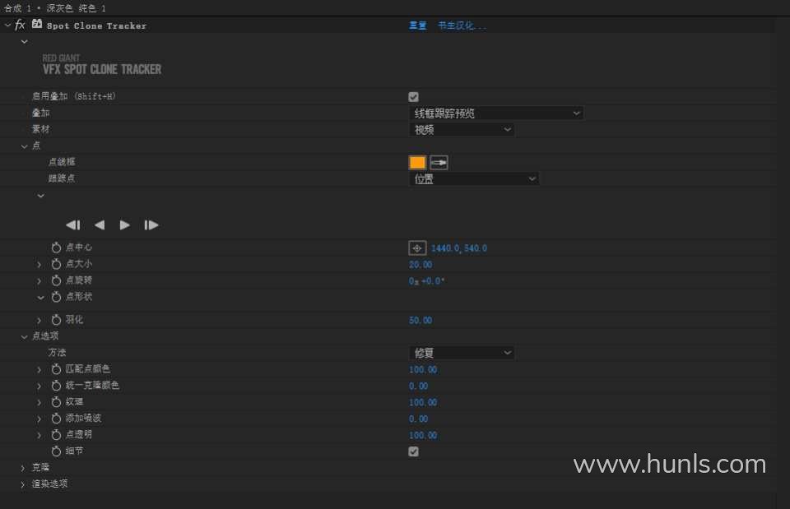Collapse the VFX Spot Clone Tracker logo section

(24, 42)
